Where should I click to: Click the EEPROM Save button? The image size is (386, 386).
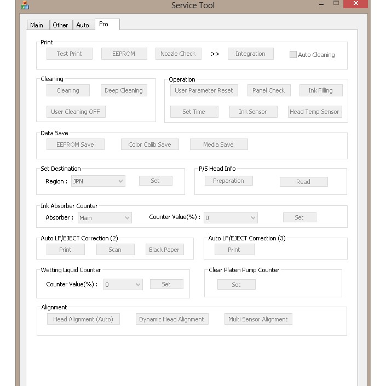coord(75,145)
